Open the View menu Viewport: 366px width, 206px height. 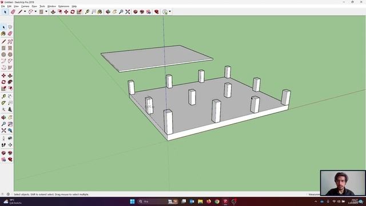coord(16,6)
